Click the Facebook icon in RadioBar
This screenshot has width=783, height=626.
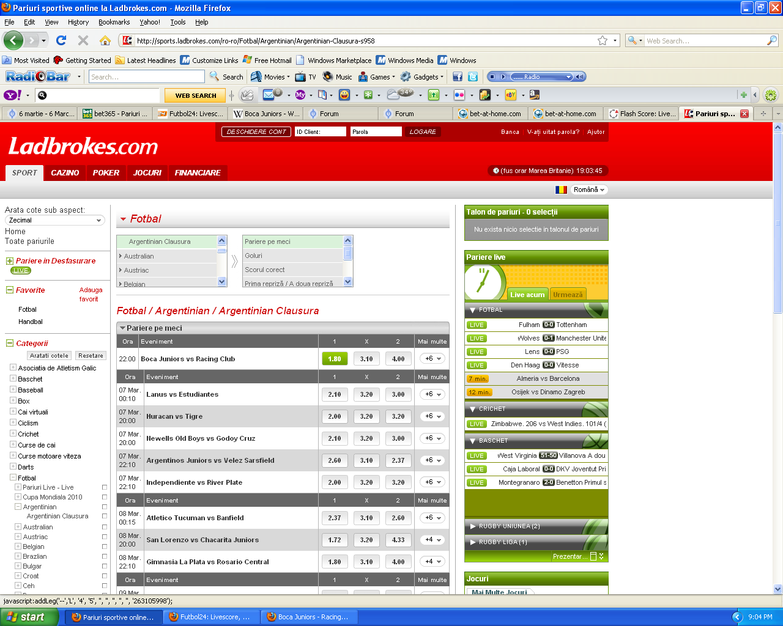click(458, 77)
